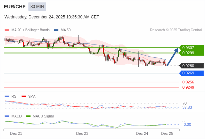Click the 0.9249 support level label
This screenshot has height=139, width=205.
[188, 87]
